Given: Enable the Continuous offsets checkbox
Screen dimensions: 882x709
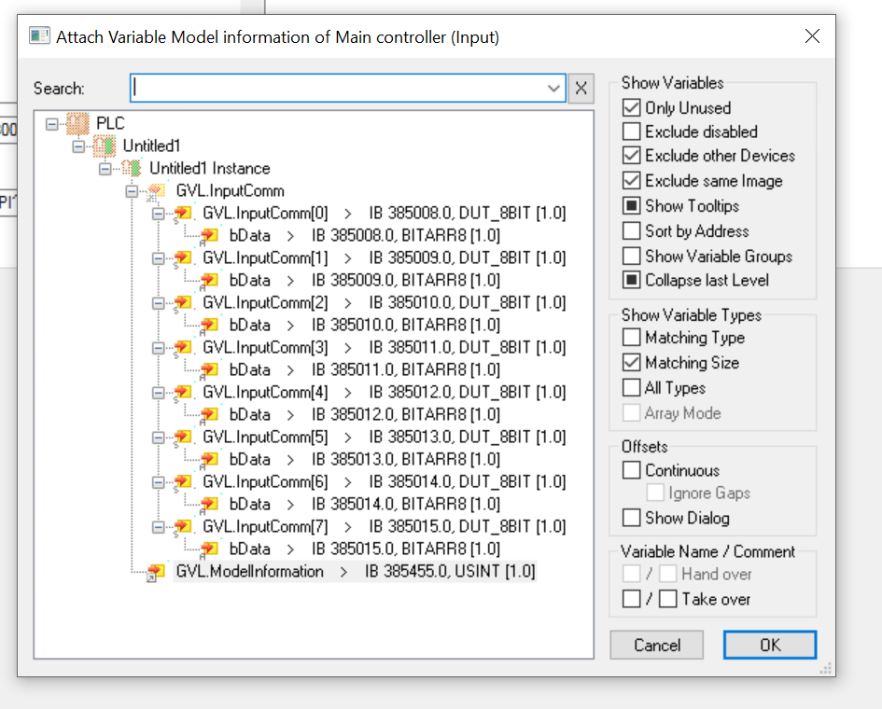Looking at the screenshot, I should tap(632, 470).
